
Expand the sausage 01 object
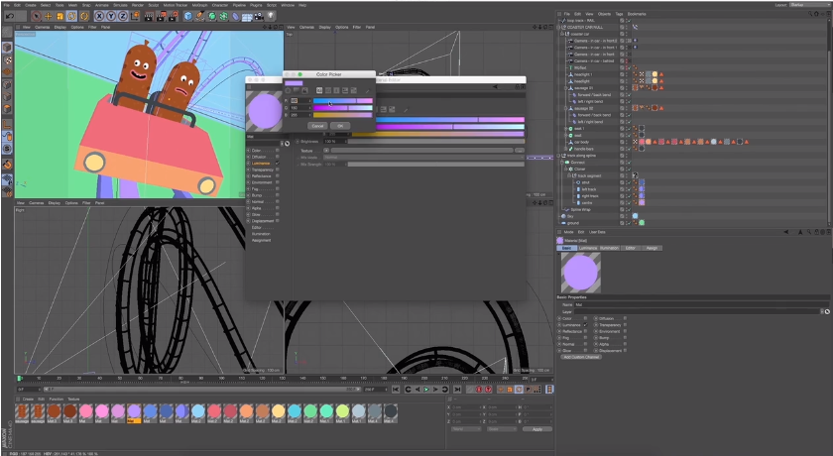(566, 88)
